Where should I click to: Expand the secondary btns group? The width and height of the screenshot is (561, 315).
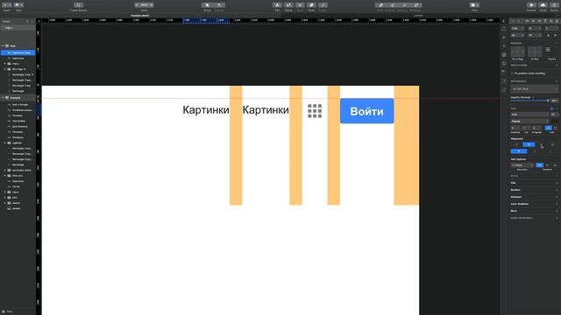pyautogui.click(x=5, y=171)
